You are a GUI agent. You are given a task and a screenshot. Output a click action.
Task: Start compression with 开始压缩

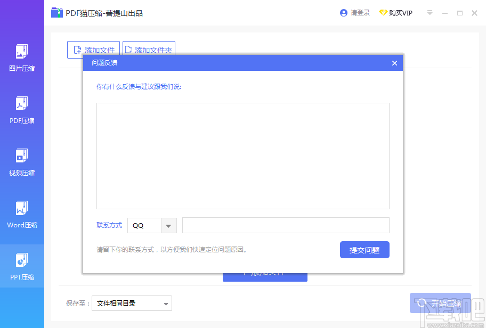440,303
